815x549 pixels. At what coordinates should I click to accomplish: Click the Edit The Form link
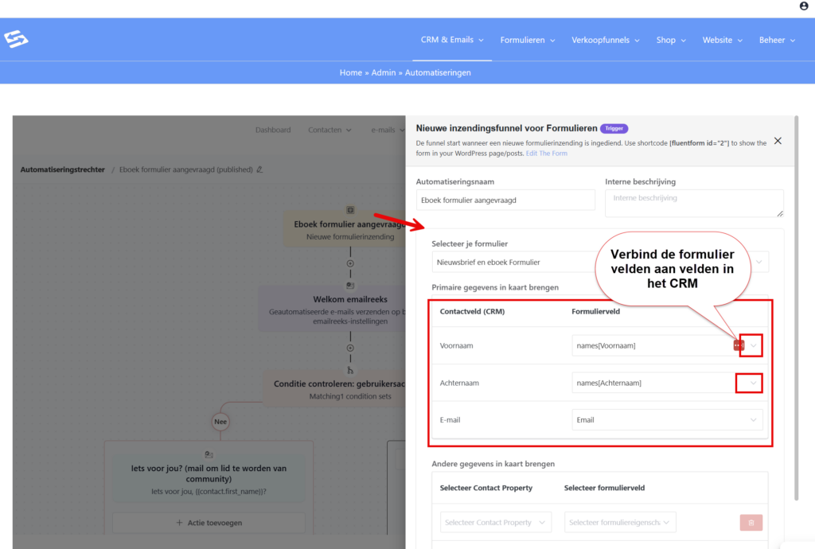click(x=547, y=154)
